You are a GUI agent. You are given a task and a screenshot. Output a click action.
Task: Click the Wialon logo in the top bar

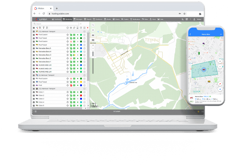click(x=41, y=19)
